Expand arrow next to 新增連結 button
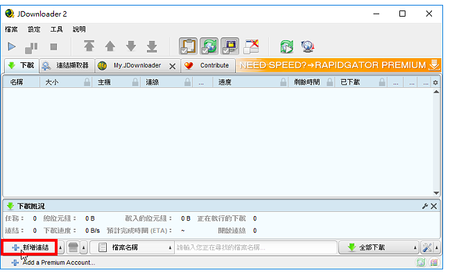Image resolution: width=450 pixels, height=277 pixels. [60, 247]
